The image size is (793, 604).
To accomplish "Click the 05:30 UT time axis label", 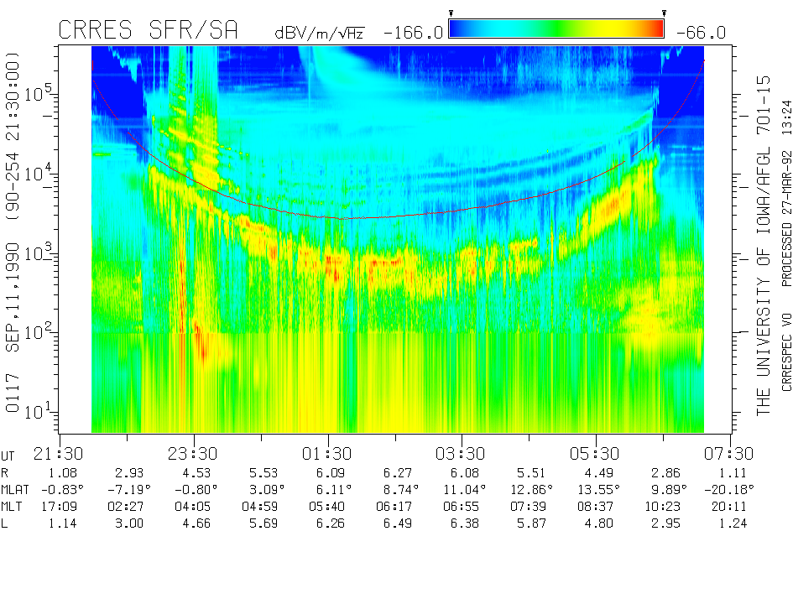I will click(596, 454).
